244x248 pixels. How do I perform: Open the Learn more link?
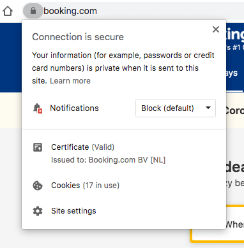pos(70,81)
